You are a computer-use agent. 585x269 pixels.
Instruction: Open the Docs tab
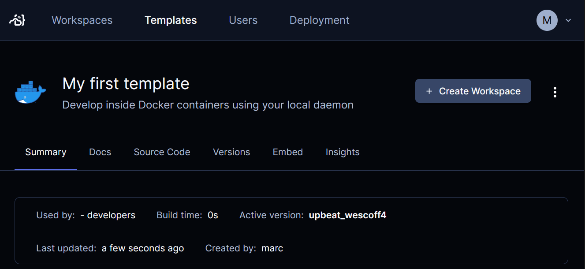coord(100,152)
